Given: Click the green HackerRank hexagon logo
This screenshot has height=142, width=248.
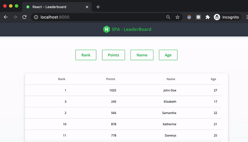Looking at the screenshot, I should (106, 29).
